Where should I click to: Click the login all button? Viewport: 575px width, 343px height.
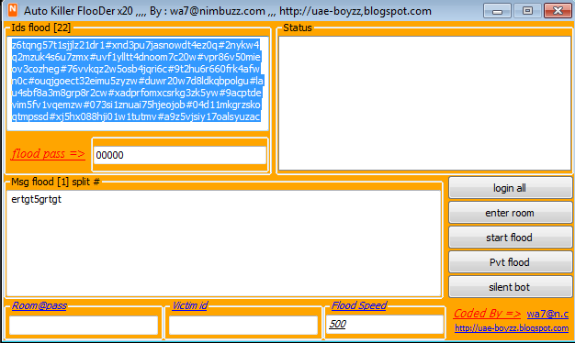coord(510,188)
